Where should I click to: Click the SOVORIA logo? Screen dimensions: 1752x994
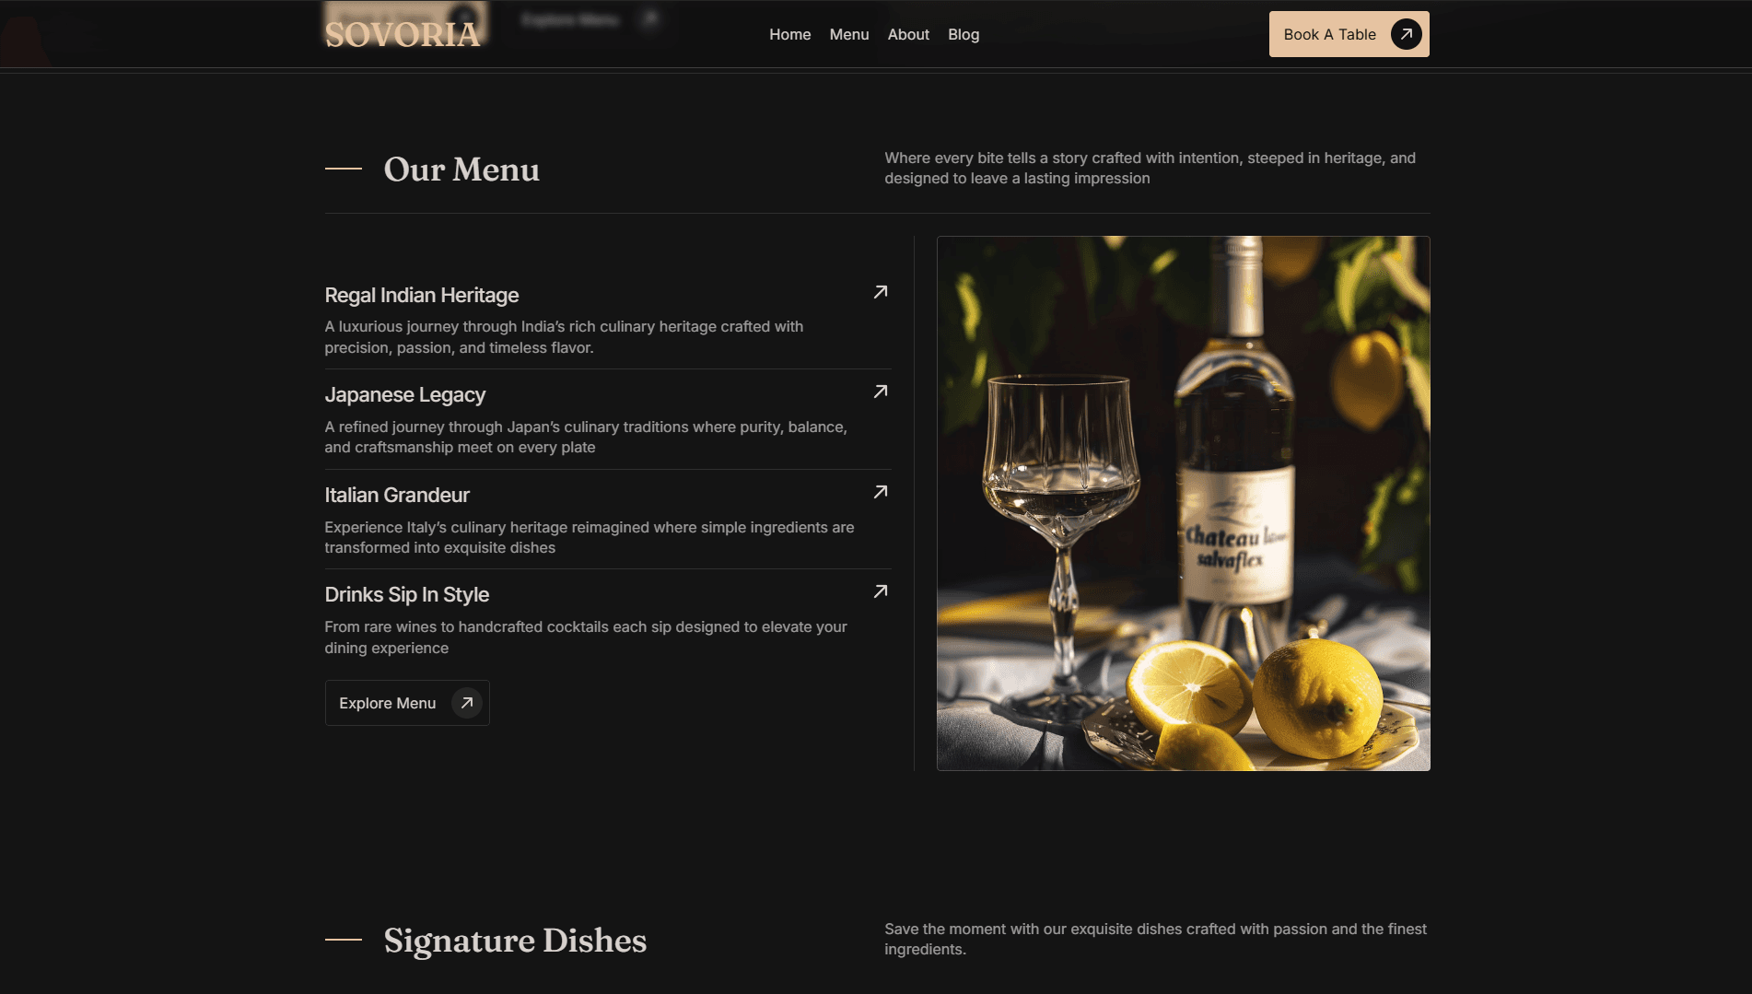[403, 35]
